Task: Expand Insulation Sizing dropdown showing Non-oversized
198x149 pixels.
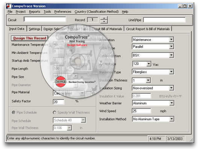Action: pyautogui.click(x=171, y=88)
